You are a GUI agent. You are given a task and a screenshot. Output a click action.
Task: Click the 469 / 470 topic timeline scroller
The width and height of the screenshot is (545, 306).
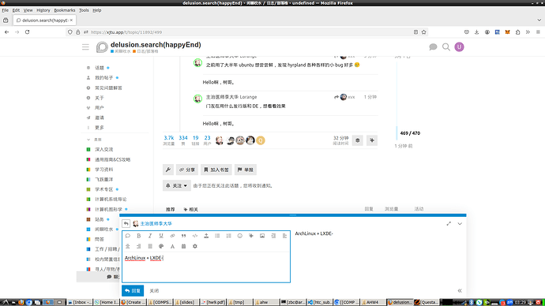tap(410, 133)
